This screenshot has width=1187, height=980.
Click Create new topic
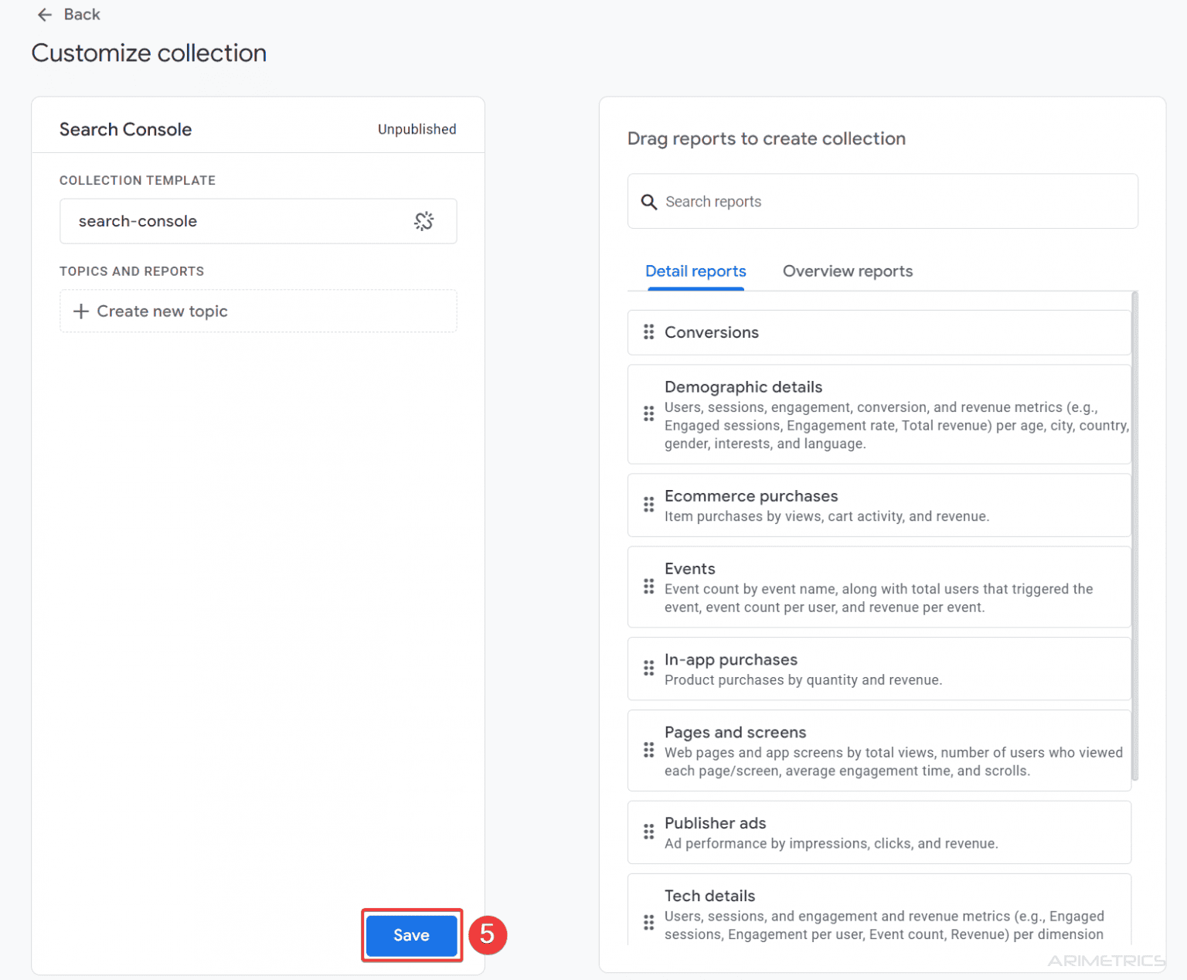257,311
